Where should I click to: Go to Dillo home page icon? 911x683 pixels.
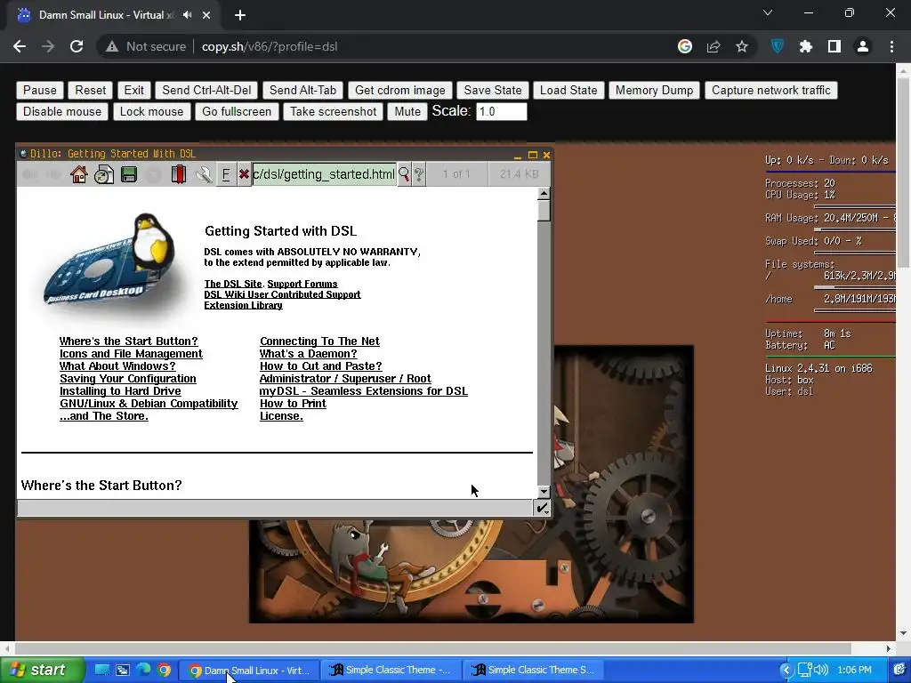[79, 174]
